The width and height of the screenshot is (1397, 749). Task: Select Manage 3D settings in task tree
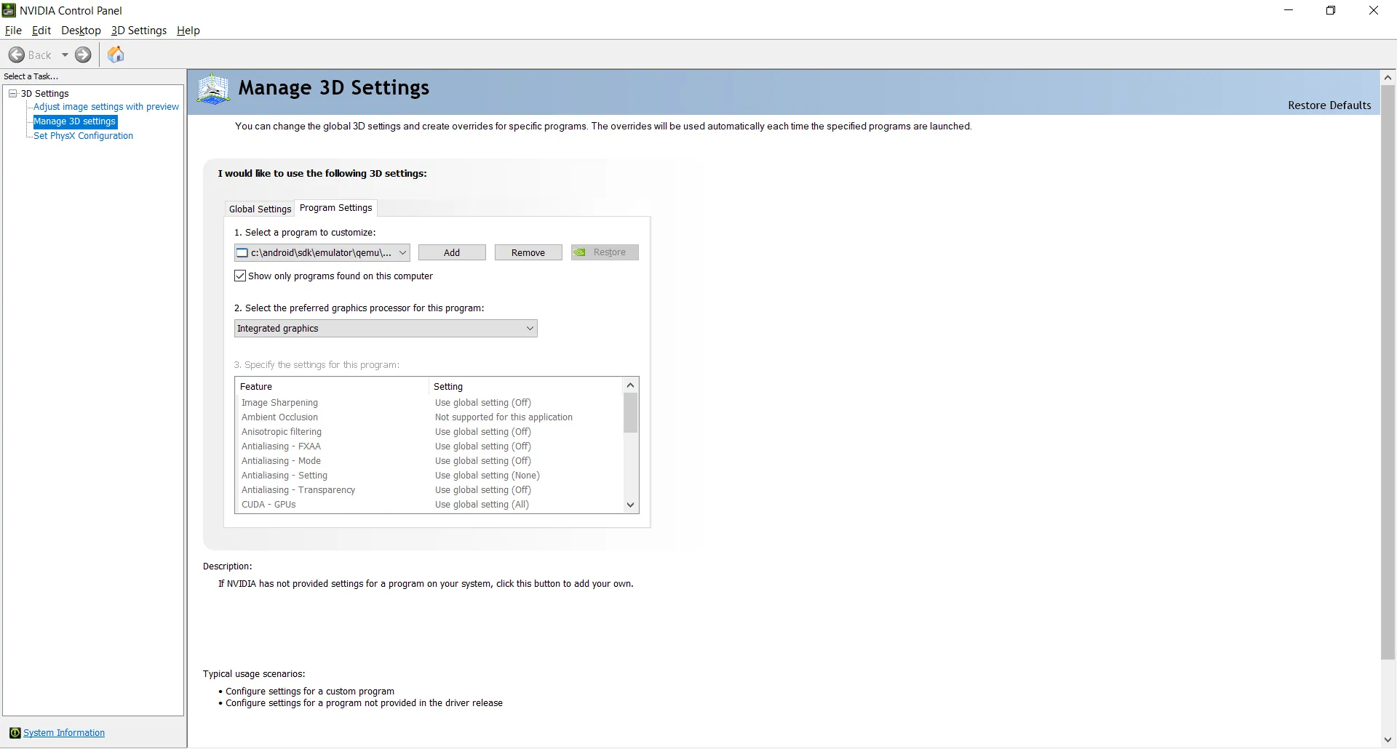(x=75, y=121)
